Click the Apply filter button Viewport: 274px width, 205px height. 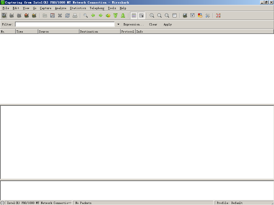[x=168, y=24]
